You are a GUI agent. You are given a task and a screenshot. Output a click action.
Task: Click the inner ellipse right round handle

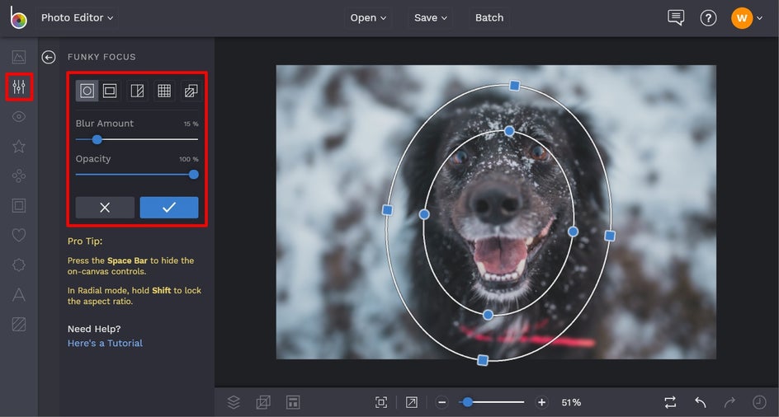(x=573, y=232)
